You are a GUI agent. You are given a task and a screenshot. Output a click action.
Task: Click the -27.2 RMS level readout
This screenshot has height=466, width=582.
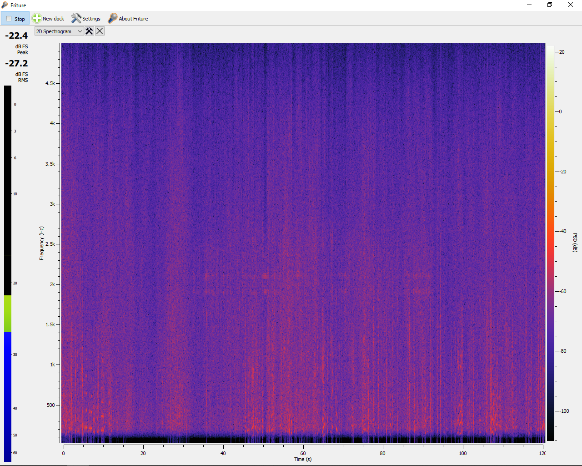coord(16,63)
